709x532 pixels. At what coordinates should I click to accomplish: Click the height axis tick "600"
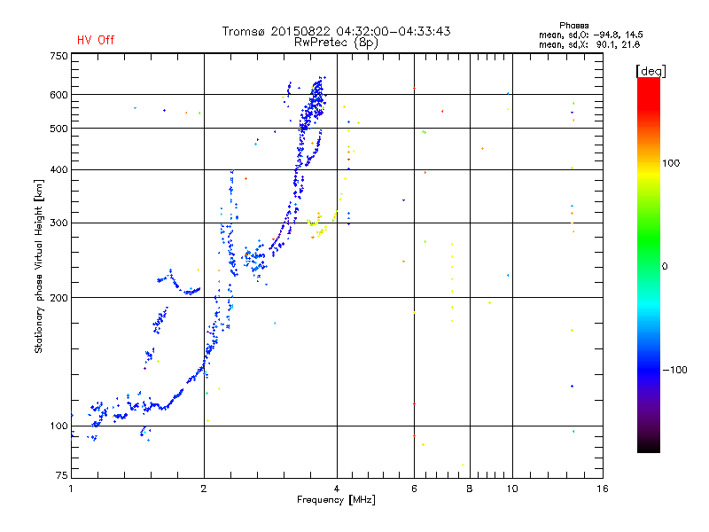(x=58, y=95)
